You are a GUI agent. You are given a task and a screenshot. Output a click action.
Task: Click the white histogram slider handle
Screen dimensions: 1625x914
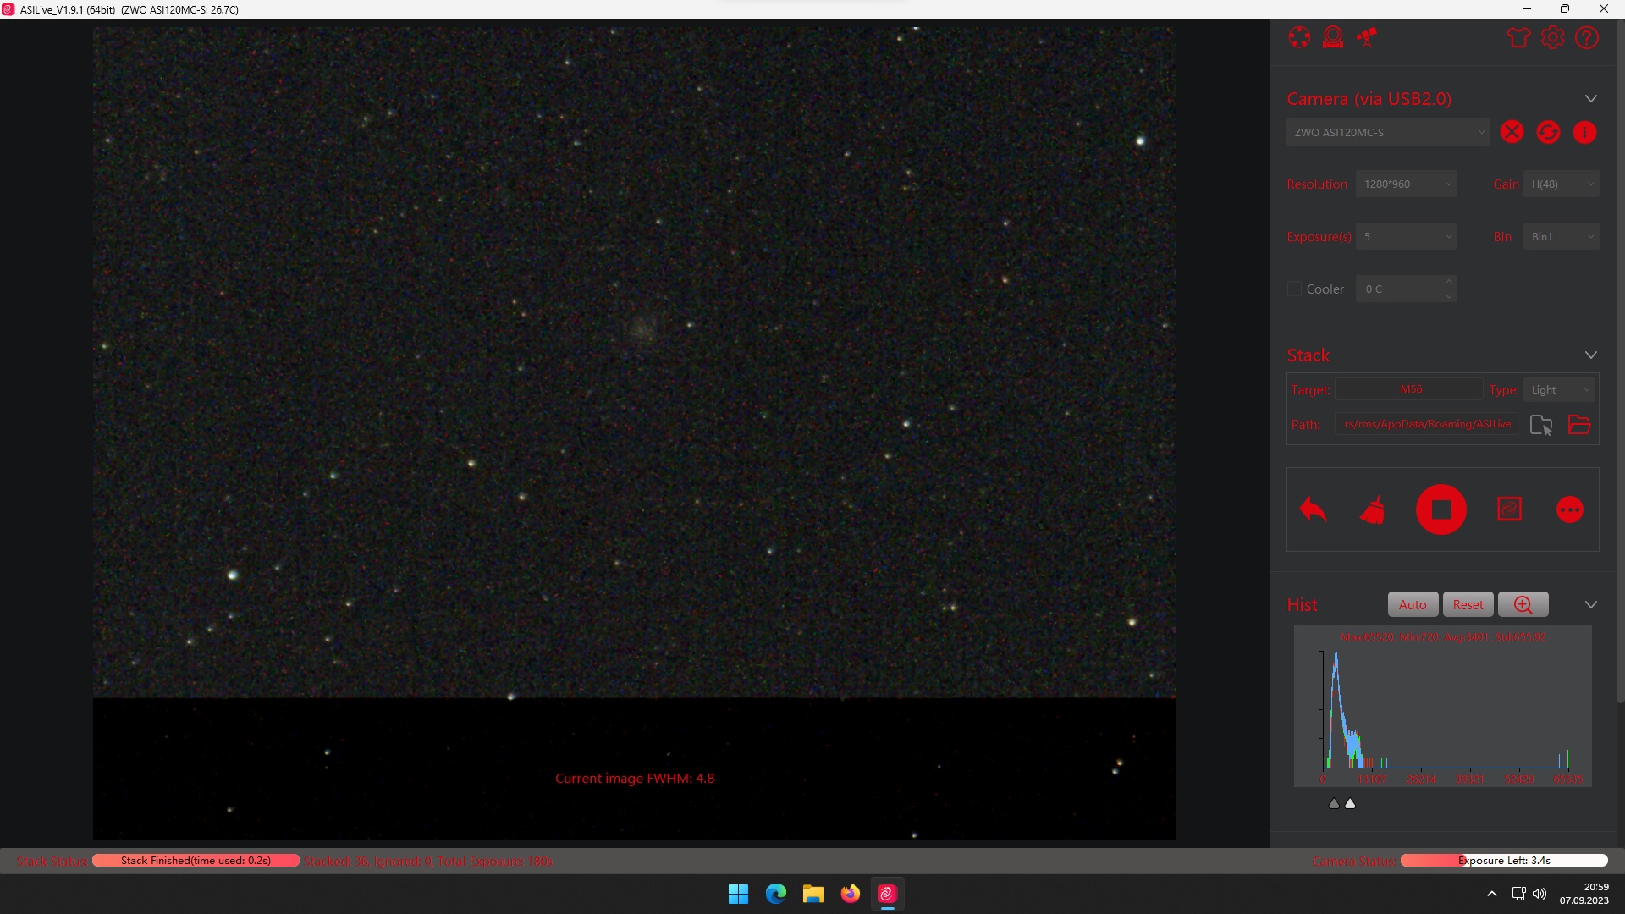pos(1350,803)
